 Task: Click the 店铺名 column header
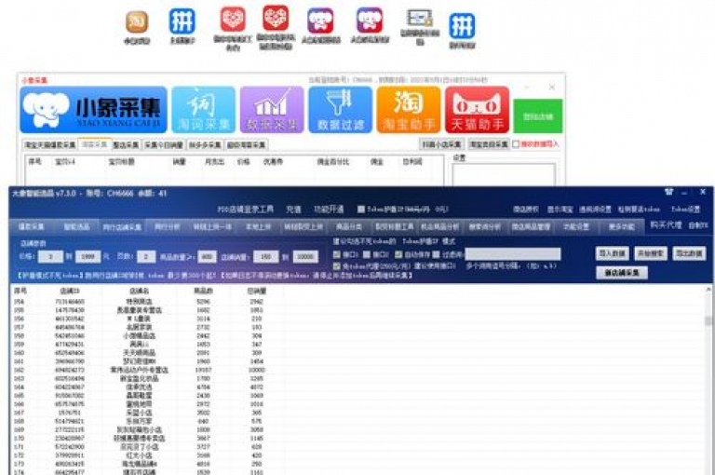[139, 291]
